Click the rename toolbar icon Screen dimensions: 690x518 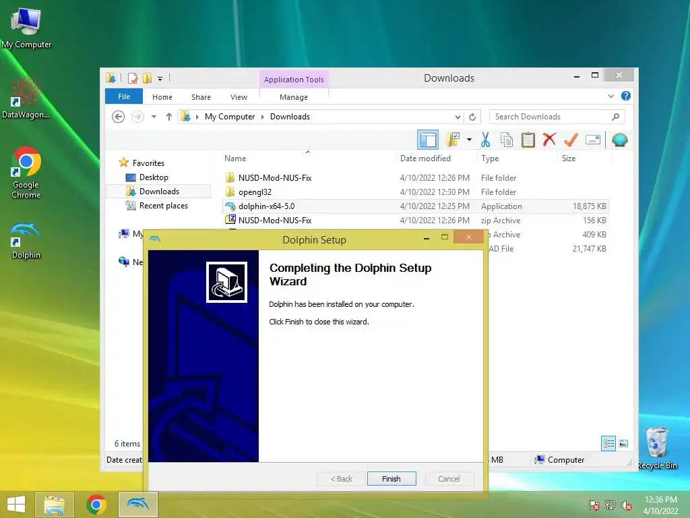tap(593, 140)
